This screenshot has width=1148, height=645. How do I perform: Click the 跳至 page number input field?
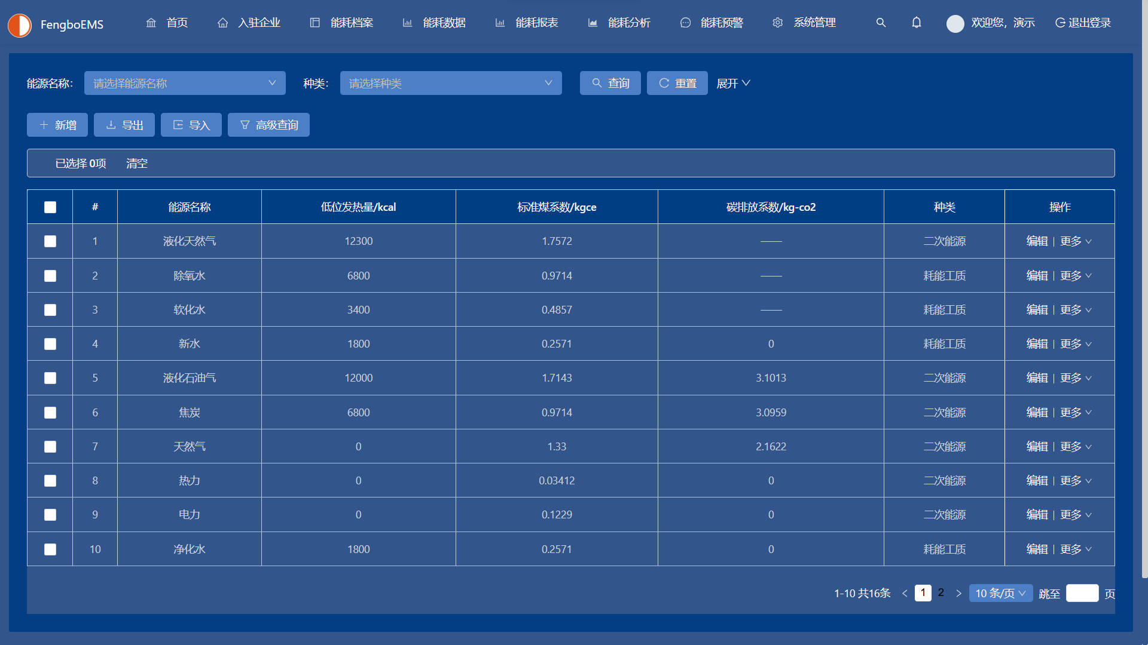[1082, 593]
